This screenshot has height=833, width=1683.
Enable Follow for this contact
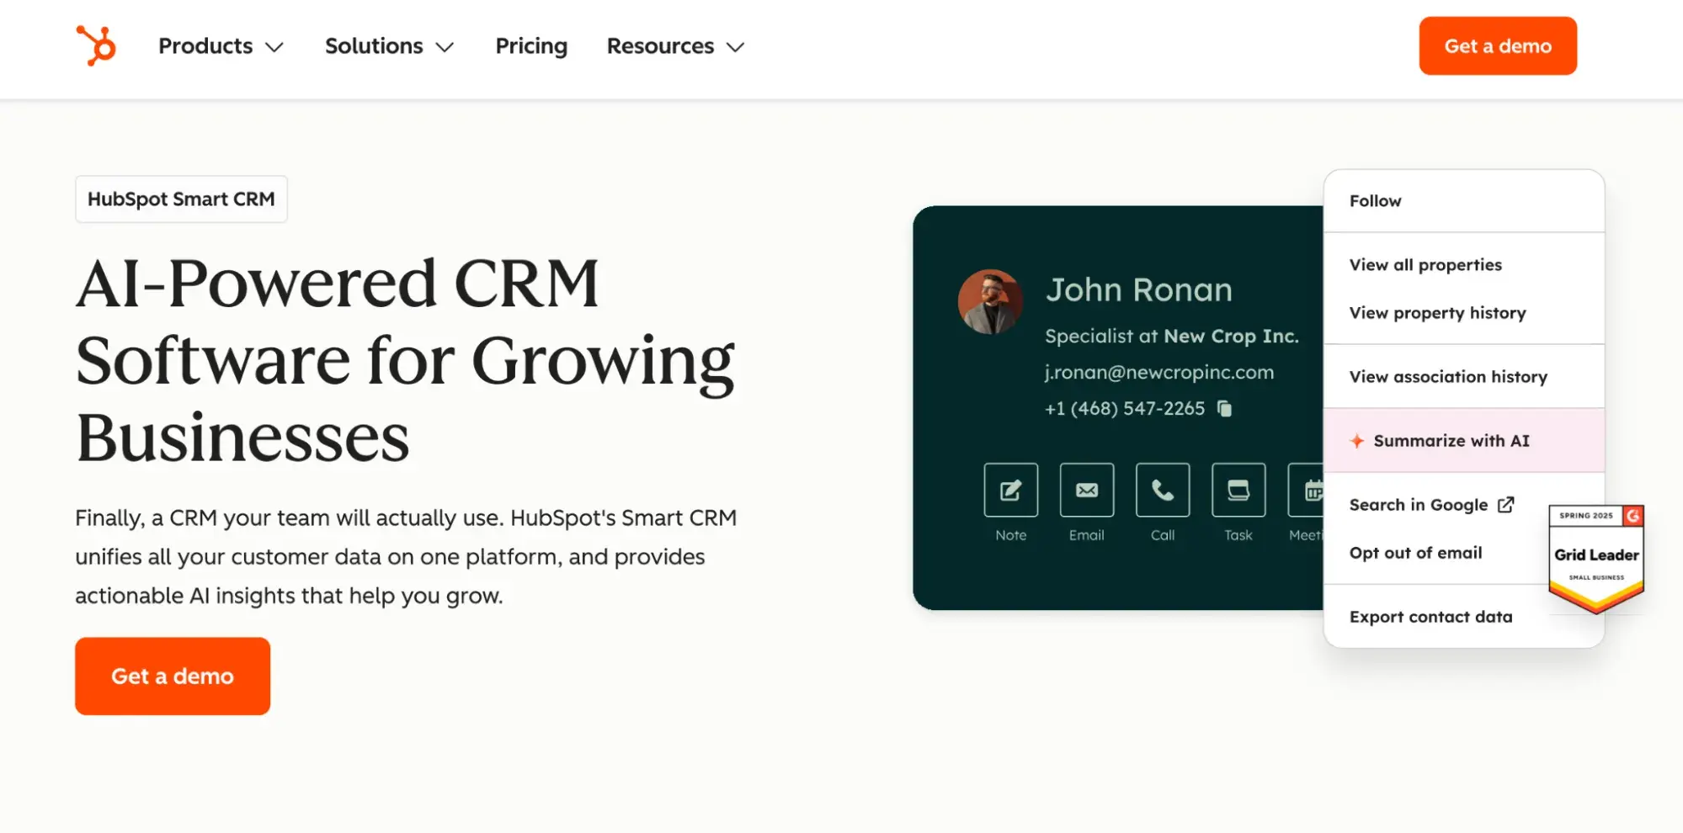click(x=1376, y=200)
